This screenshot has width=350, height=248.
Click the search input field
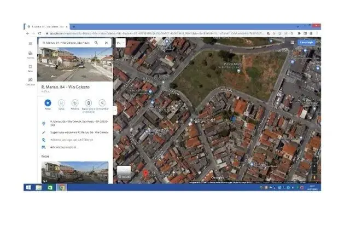pos(66,42)
